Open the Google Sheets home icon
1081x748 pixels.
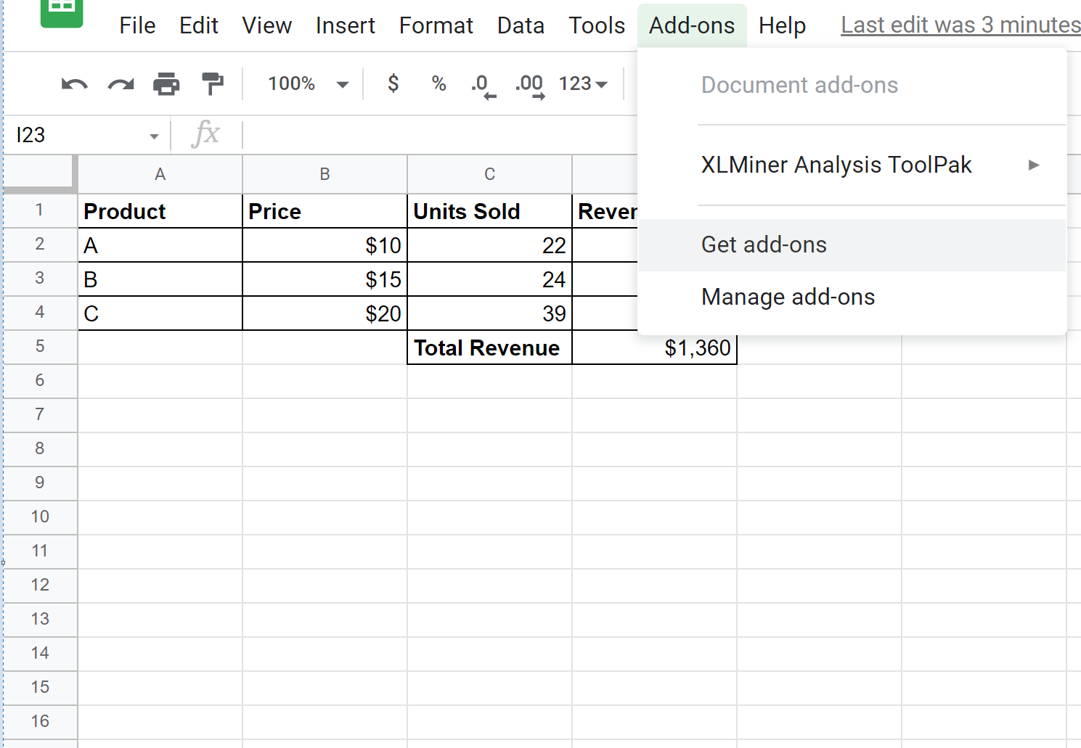click(61, 10)
